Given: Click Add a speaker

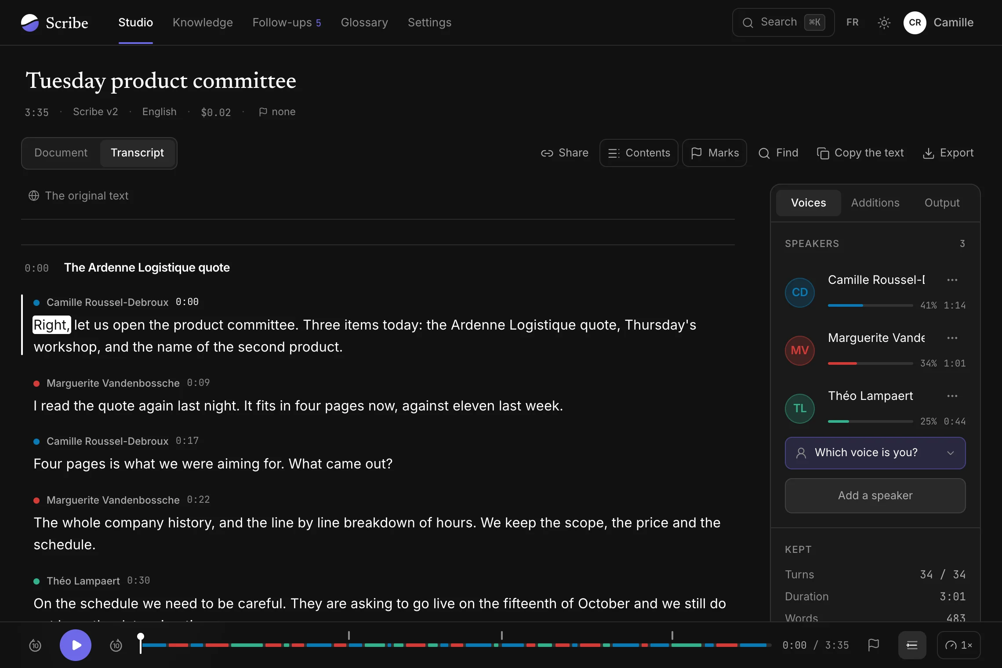Looking at the screenshot, I should point(875,496).
